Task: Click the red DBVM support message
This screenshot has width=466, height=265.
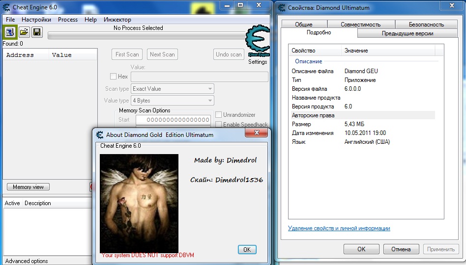Action: click(x=147, y=255)
